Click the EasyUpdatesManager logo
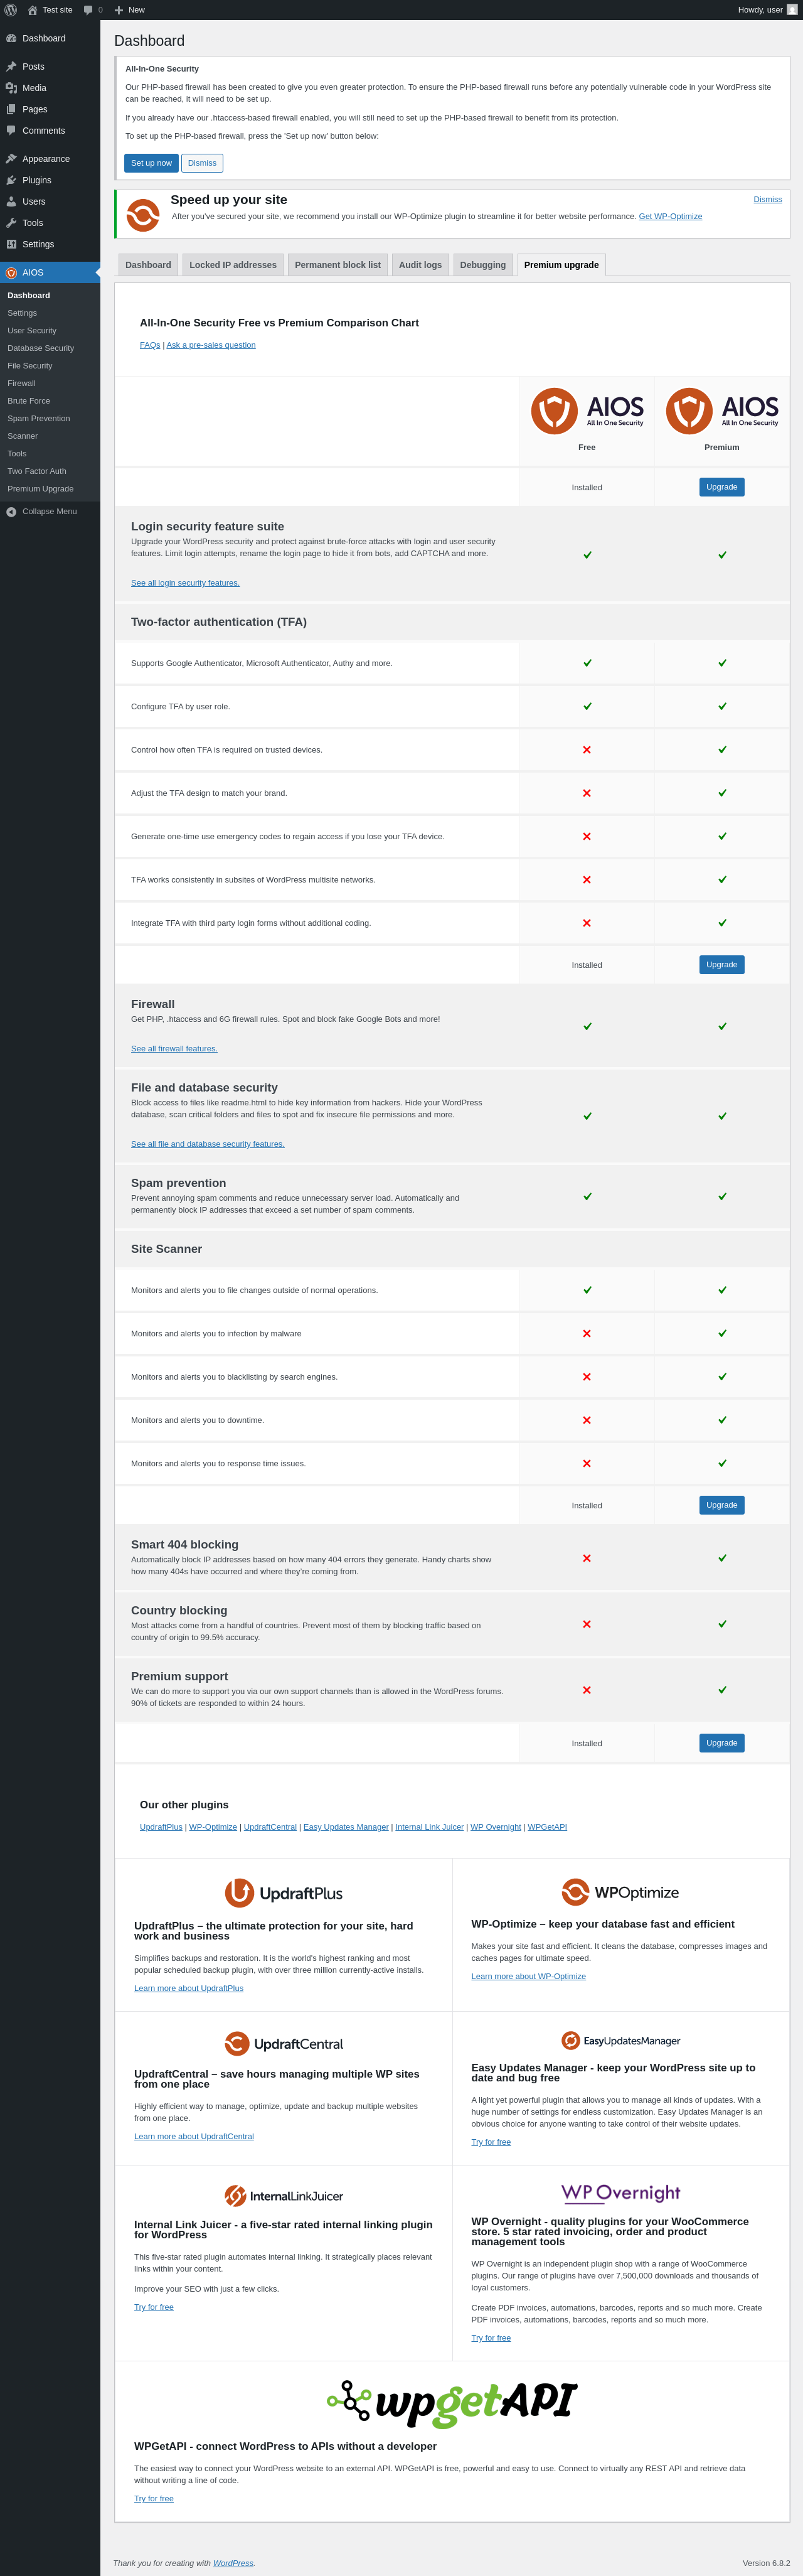This screenshot has width=803, height=2576. [621, 2041]
